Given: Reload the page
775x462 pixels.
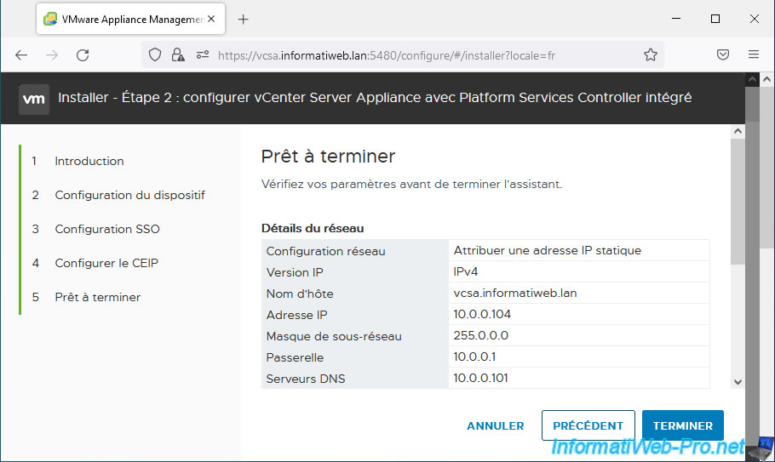Looking at the screenshot, I should click(x=83, y=54).
